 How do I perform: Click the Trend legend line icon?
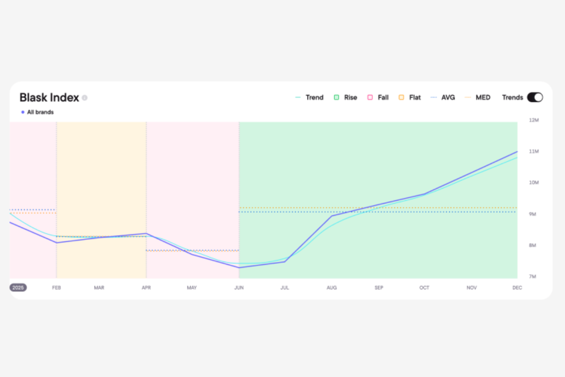click(x=298, y=98)
